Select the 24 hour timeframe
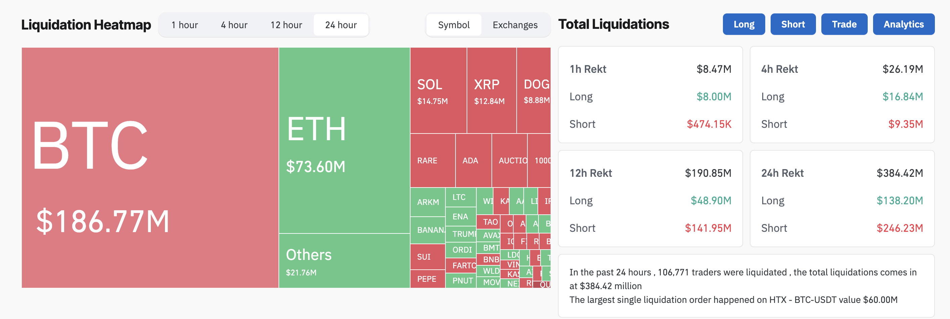This screenshot has height=319, width=950. 341,25
